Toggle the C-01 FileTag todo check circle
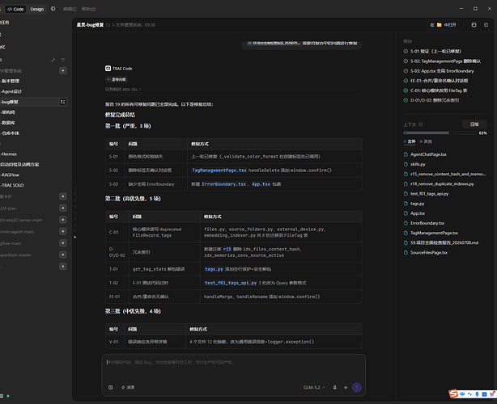The image size is (497, 404). 406,90
